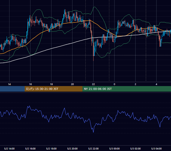This screenshot has width=171, height=151.
Task: Click the 5/2 20:00 date label
Action: [72, 148]
